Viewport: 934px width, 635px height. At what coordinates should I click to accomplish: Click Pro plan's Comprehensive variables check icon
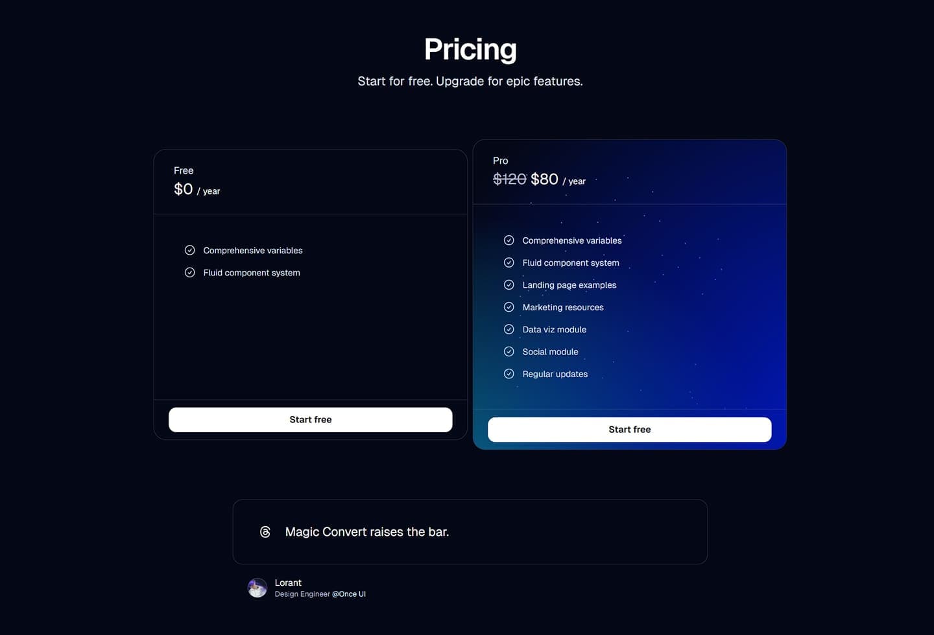tap(509, 240)
